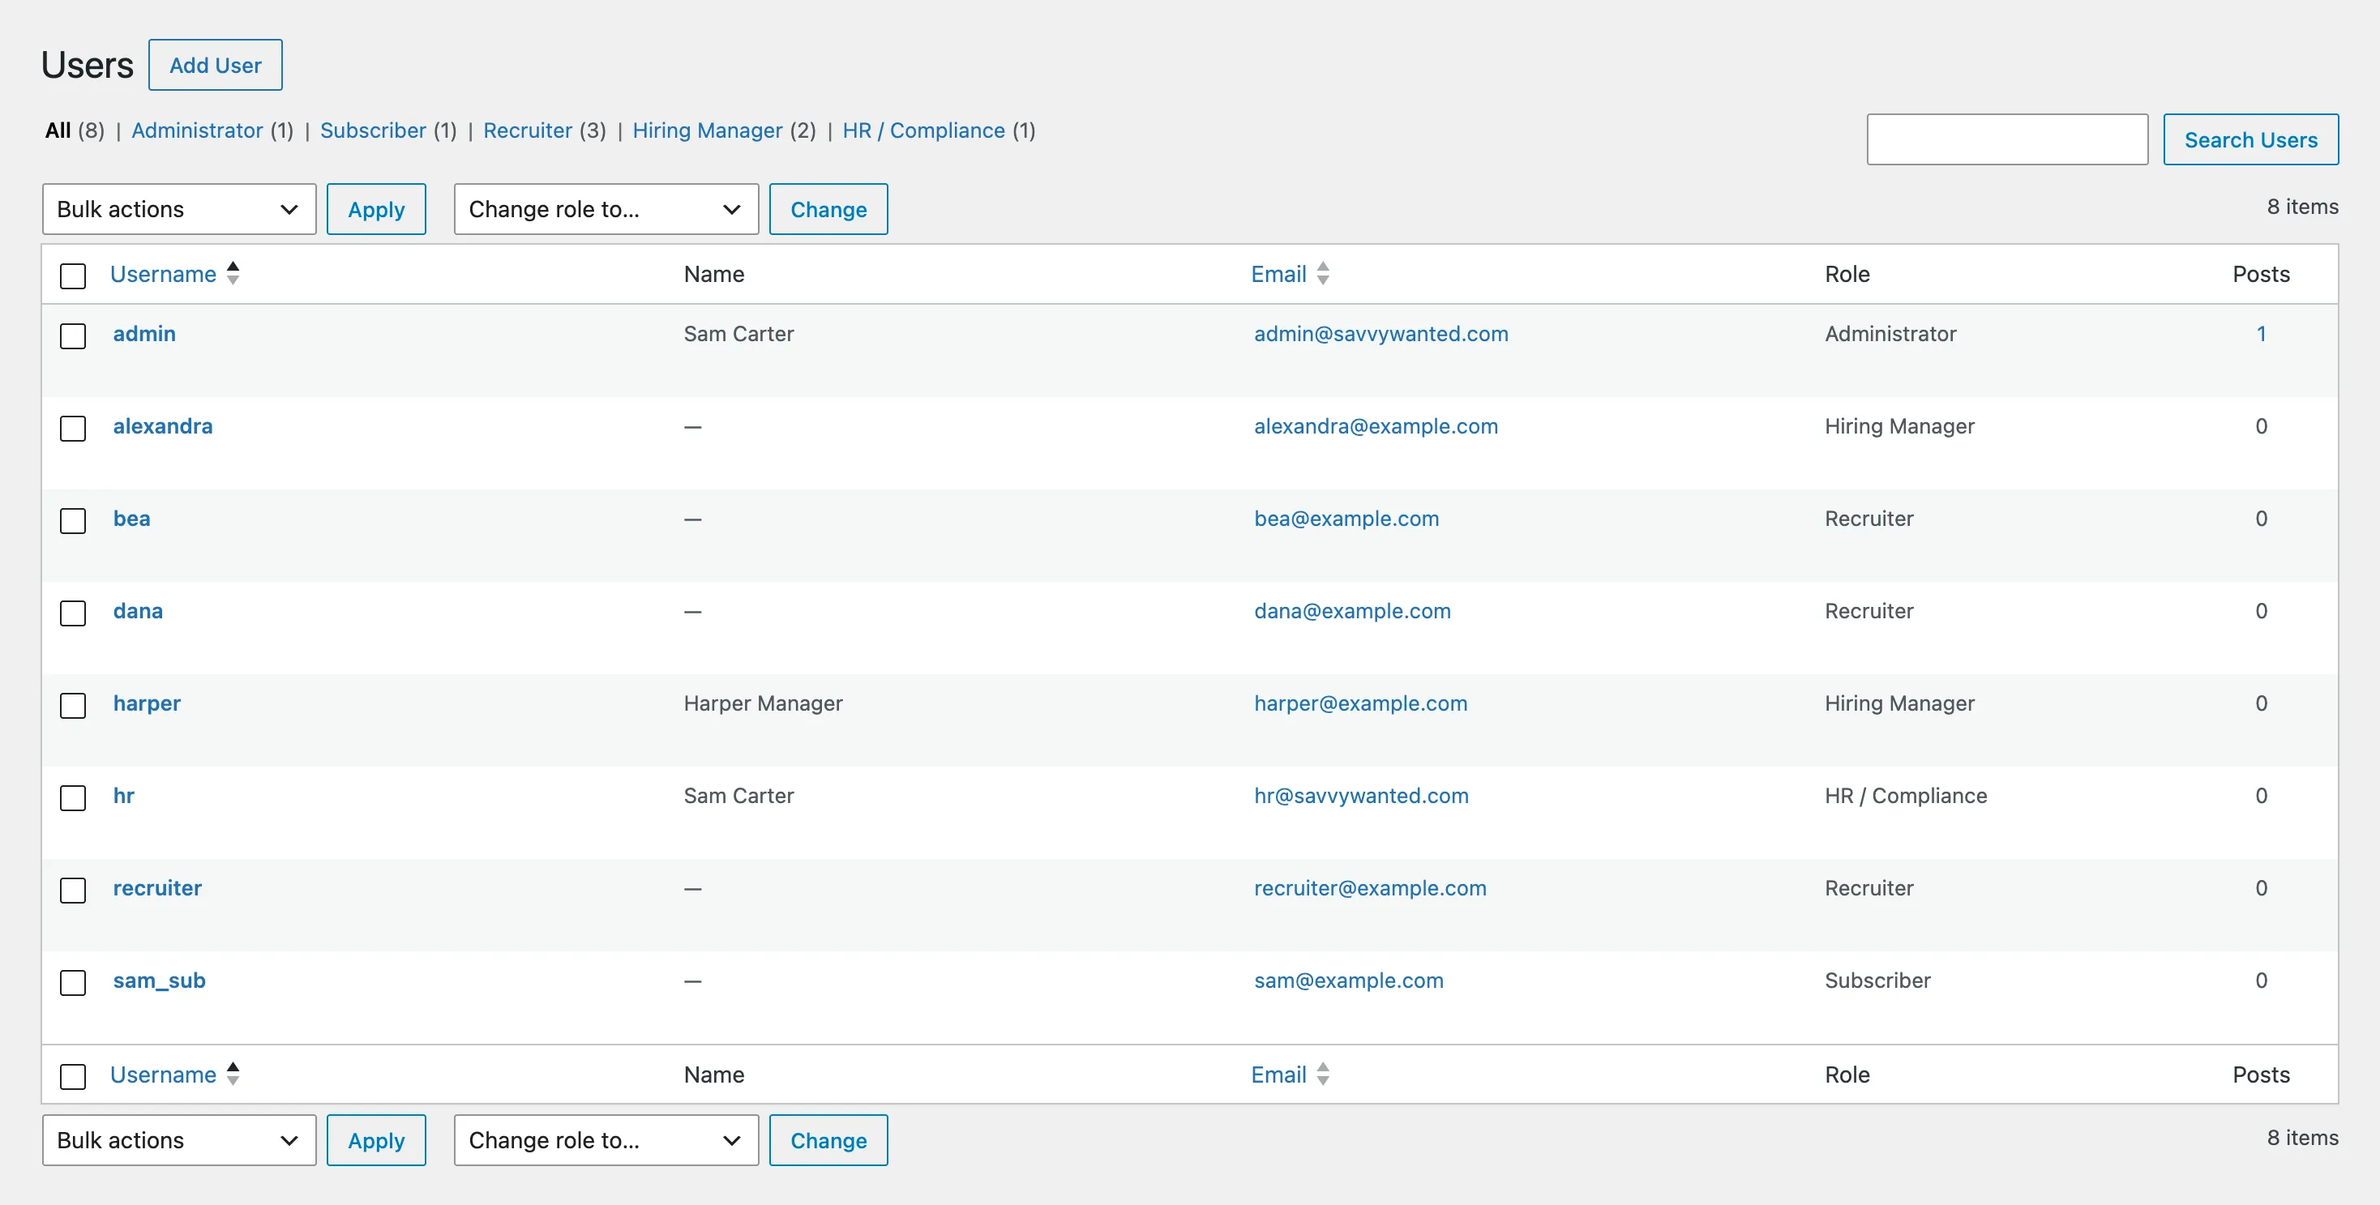
Task: Open the bottom Change role to dropdown
Action: click(606, 1140)
